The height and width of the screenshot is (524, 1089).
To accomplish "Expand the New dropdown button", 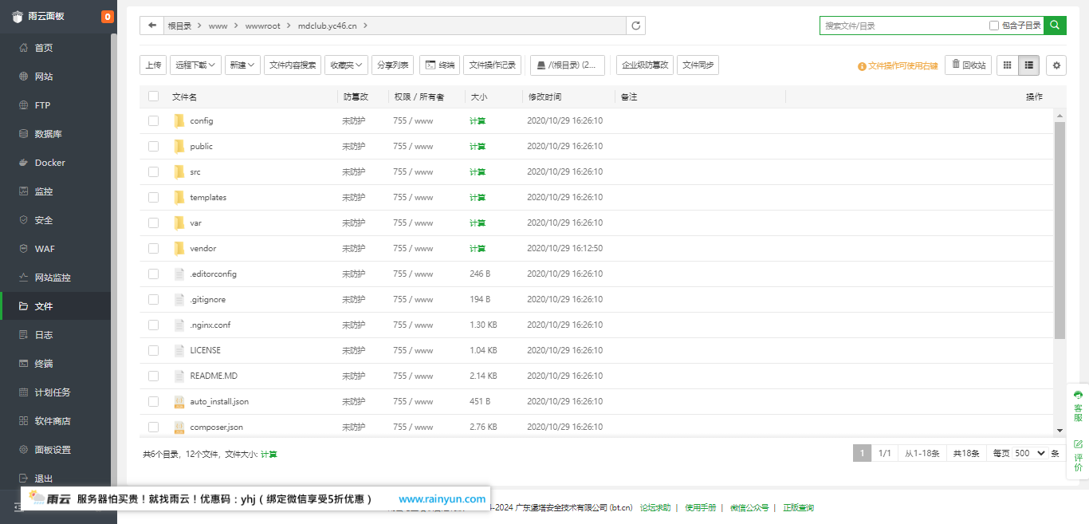I will pos(242,65).
